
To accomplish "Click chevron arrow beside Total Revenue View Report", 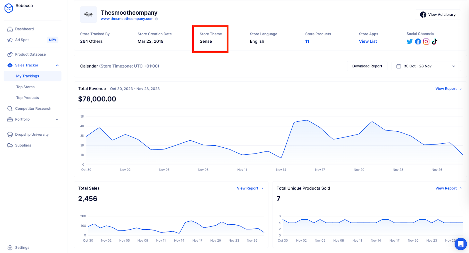I will click(461, 89).
